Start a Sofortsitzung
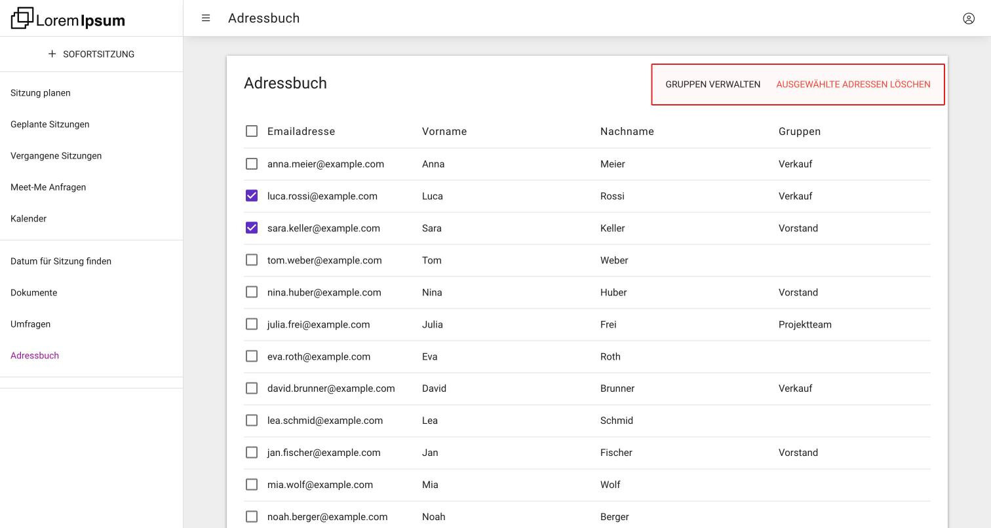This screenshot has height=528, width=991. click(x=91, y=54)
